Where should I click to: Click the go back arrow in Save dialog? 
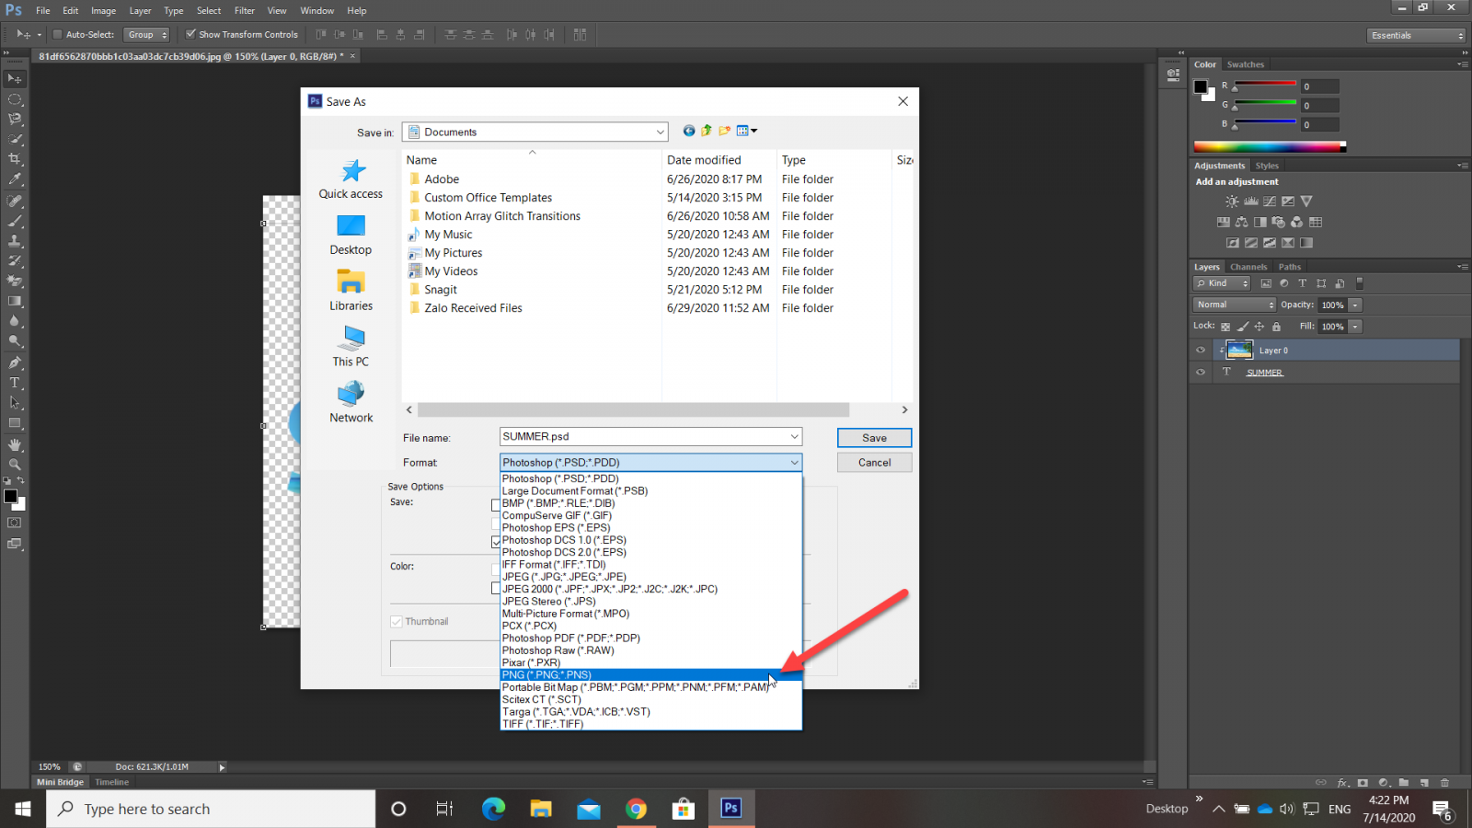(688, 131)
